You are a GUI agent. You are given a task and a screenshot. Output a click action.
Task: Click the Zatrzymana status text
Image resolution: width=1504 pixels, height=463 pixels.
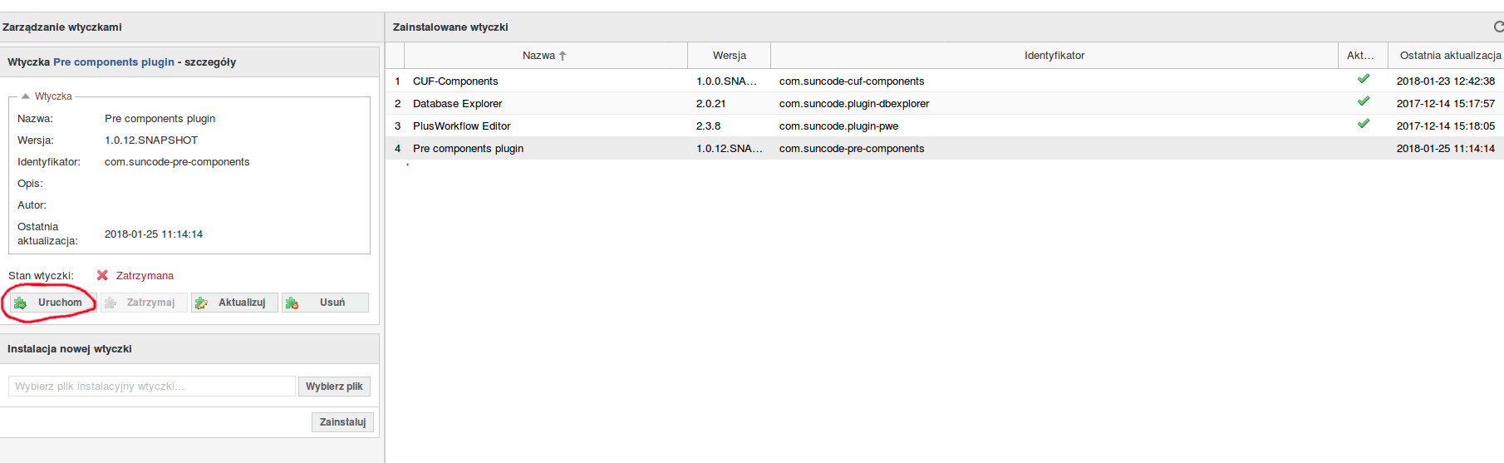[145, 276]
